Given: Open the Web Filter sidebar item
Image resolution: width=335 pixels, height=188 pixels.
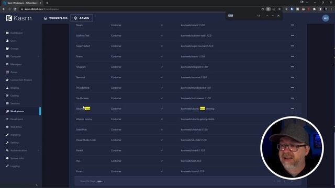Looking at the screenshot, I should click(16, 127).
